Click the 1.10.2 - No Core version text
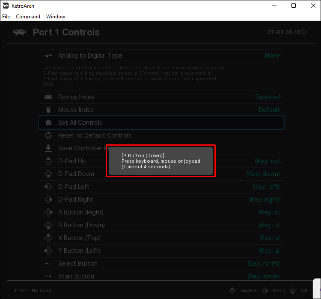This screenshot has height=299, width=321. pos(33,290)
